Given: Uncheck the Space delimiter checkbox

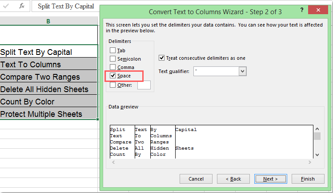Looking at the screenshot, I should point(112,76).
